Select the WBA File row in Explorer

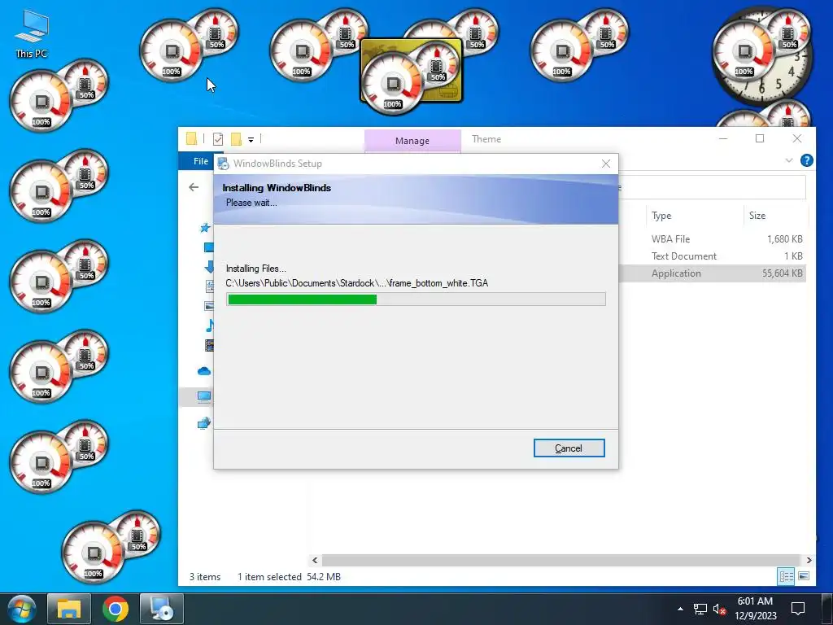(713, 239)
